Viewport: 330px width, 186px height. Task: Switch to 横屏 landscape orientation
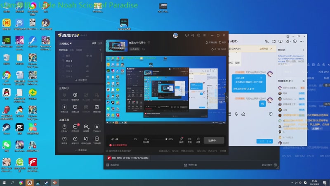pyautogui.click(x=94, y=43)
